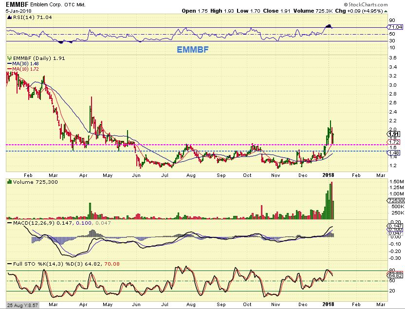Click the 'MA(30) 1.48' legend text
Screen dimensions: 405x309
click(26, 64)
